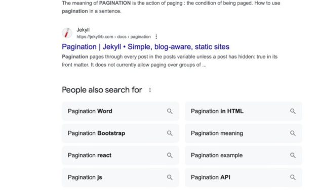Choose the Pagination meaning related search
317x195 pixels.
pos(244,133)
